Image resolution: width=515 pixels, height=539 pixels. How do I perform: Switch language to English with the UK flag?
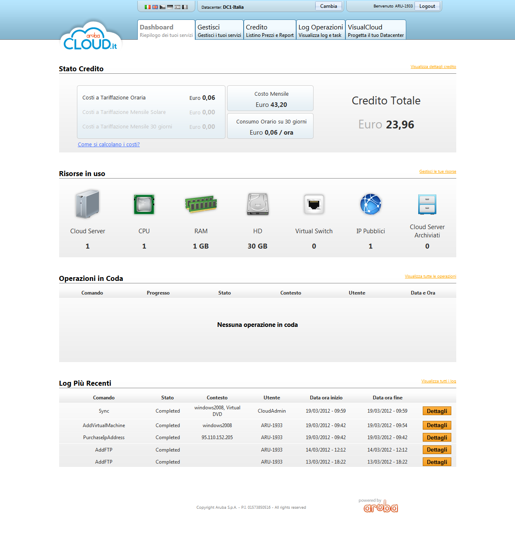(x=155, y=7)
